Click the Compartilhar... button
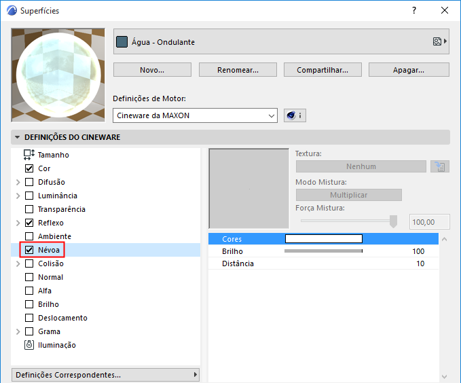 point(322,70)
